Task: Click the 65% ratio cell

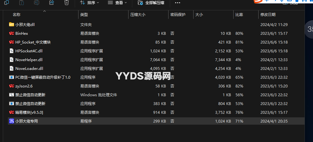Action: tap(239, 77)
